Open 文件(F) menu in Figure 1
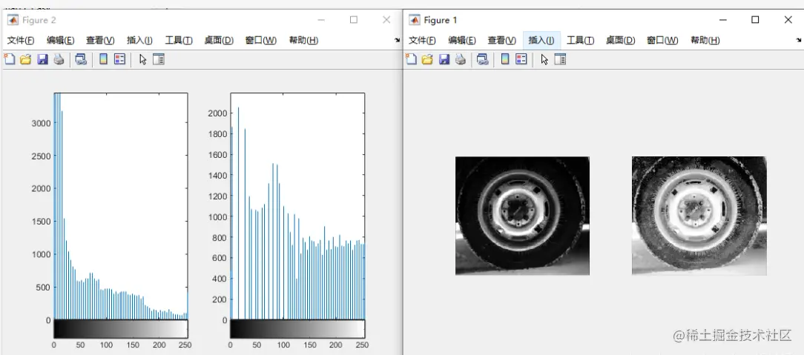The height and width of the screenshot is (355, 804). pos(422,41)
